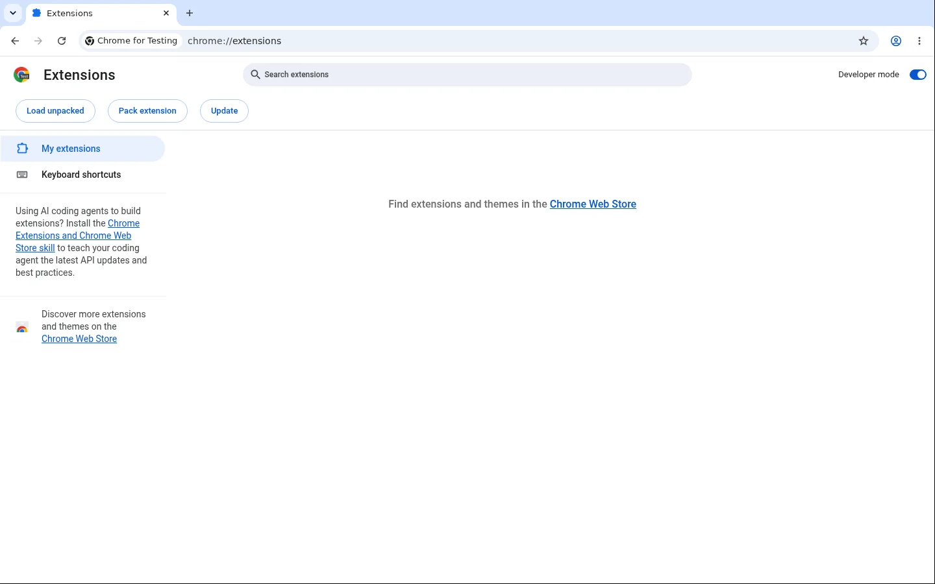Turn off Developer mode toggle
The image size is (935, 584).
(x=918, y=75)
